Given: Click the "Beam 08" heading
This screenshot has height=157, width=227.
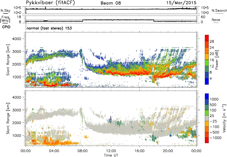Looking at the screenshot, I should click(111, 3).
